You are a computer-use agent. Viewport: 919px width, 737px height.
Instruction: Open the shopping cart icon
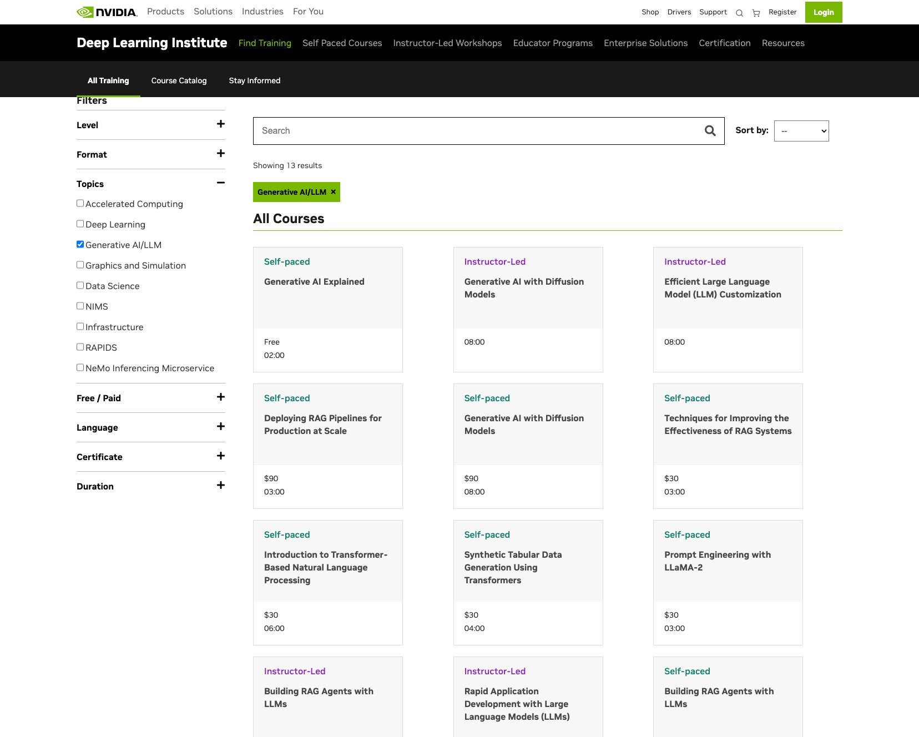point(756,13)
